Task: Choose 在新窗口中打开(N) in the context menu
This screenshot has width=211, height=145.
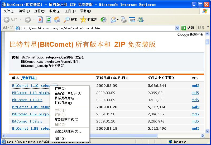Action: tap(69, 93)
